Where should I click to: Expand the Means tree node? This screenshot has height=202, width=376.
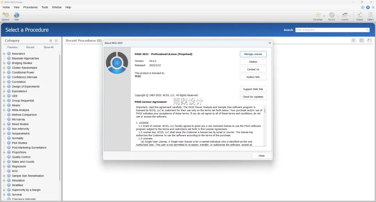(4, 105)
